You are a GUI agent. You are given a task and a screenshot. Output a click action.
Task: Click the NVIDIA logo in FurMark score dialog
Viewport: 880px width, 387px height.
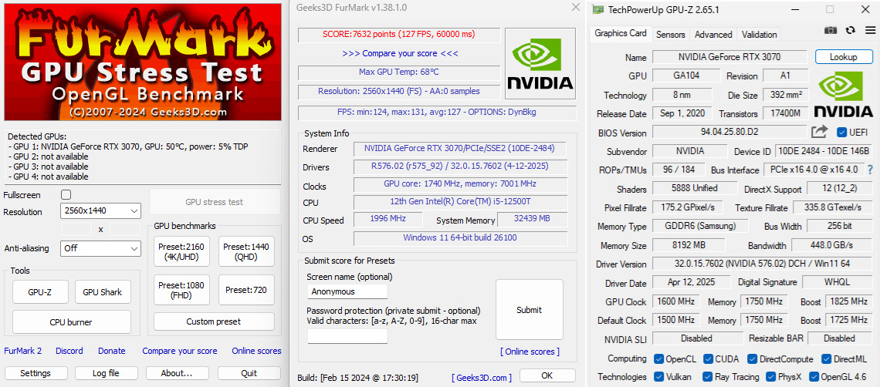coord(540,63)
